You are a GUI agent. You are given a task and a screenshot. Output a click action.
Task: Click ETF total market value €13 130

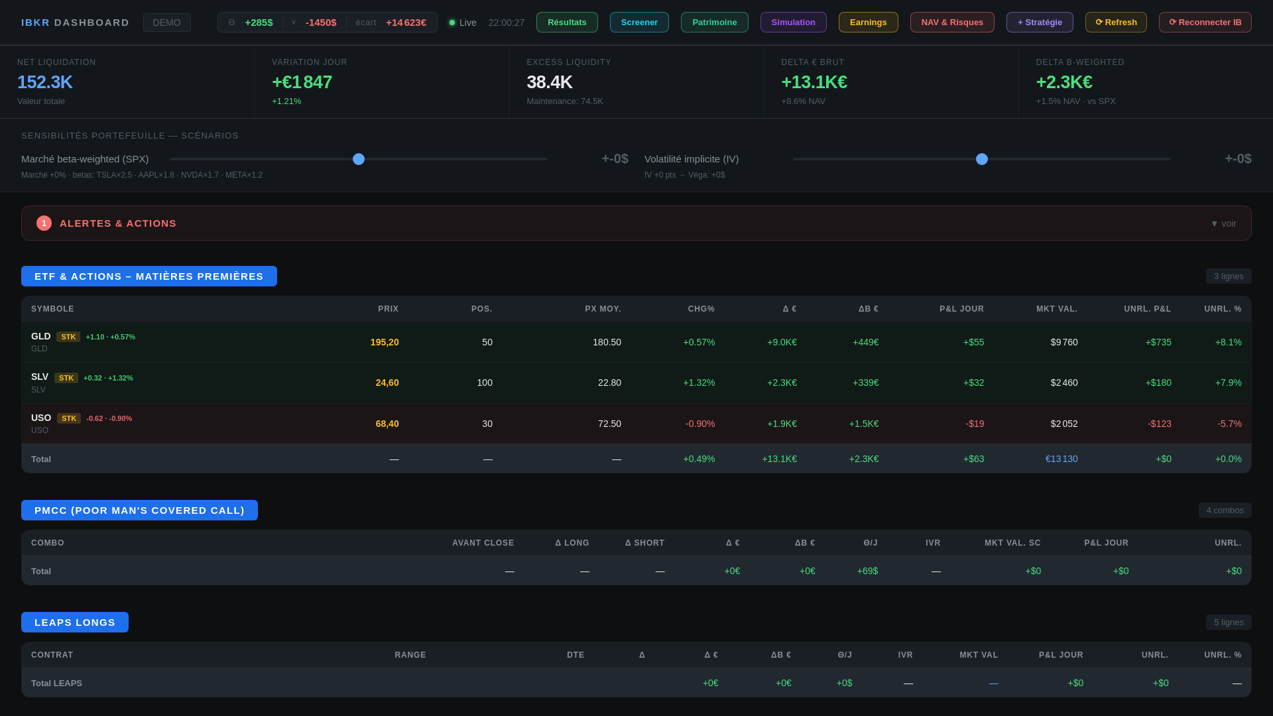click(x=1061, y=459)
